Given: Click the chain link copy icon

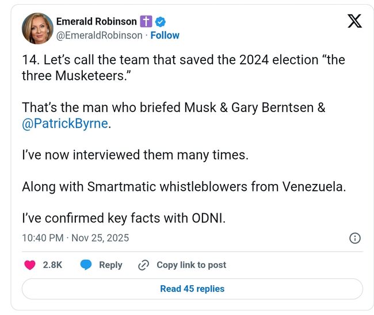Looking at the screenshot, I should pyautogui.click(x=144, y=265).
